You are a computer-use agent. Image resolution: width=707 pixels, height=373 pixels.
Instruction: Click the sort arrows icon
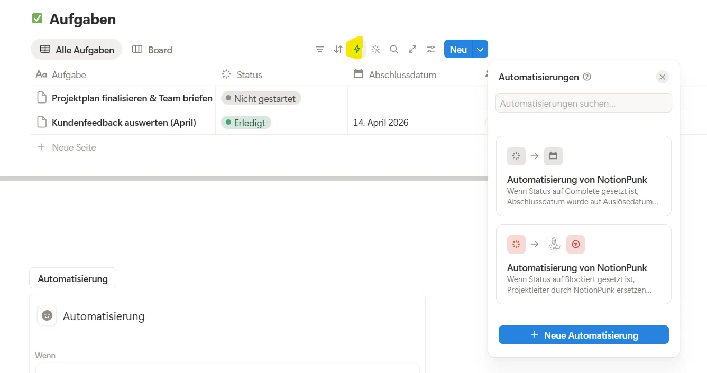[338, 50]
